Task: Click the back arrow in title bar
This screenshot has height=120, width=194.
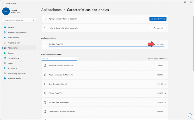Action: click(x=3, y=3)
